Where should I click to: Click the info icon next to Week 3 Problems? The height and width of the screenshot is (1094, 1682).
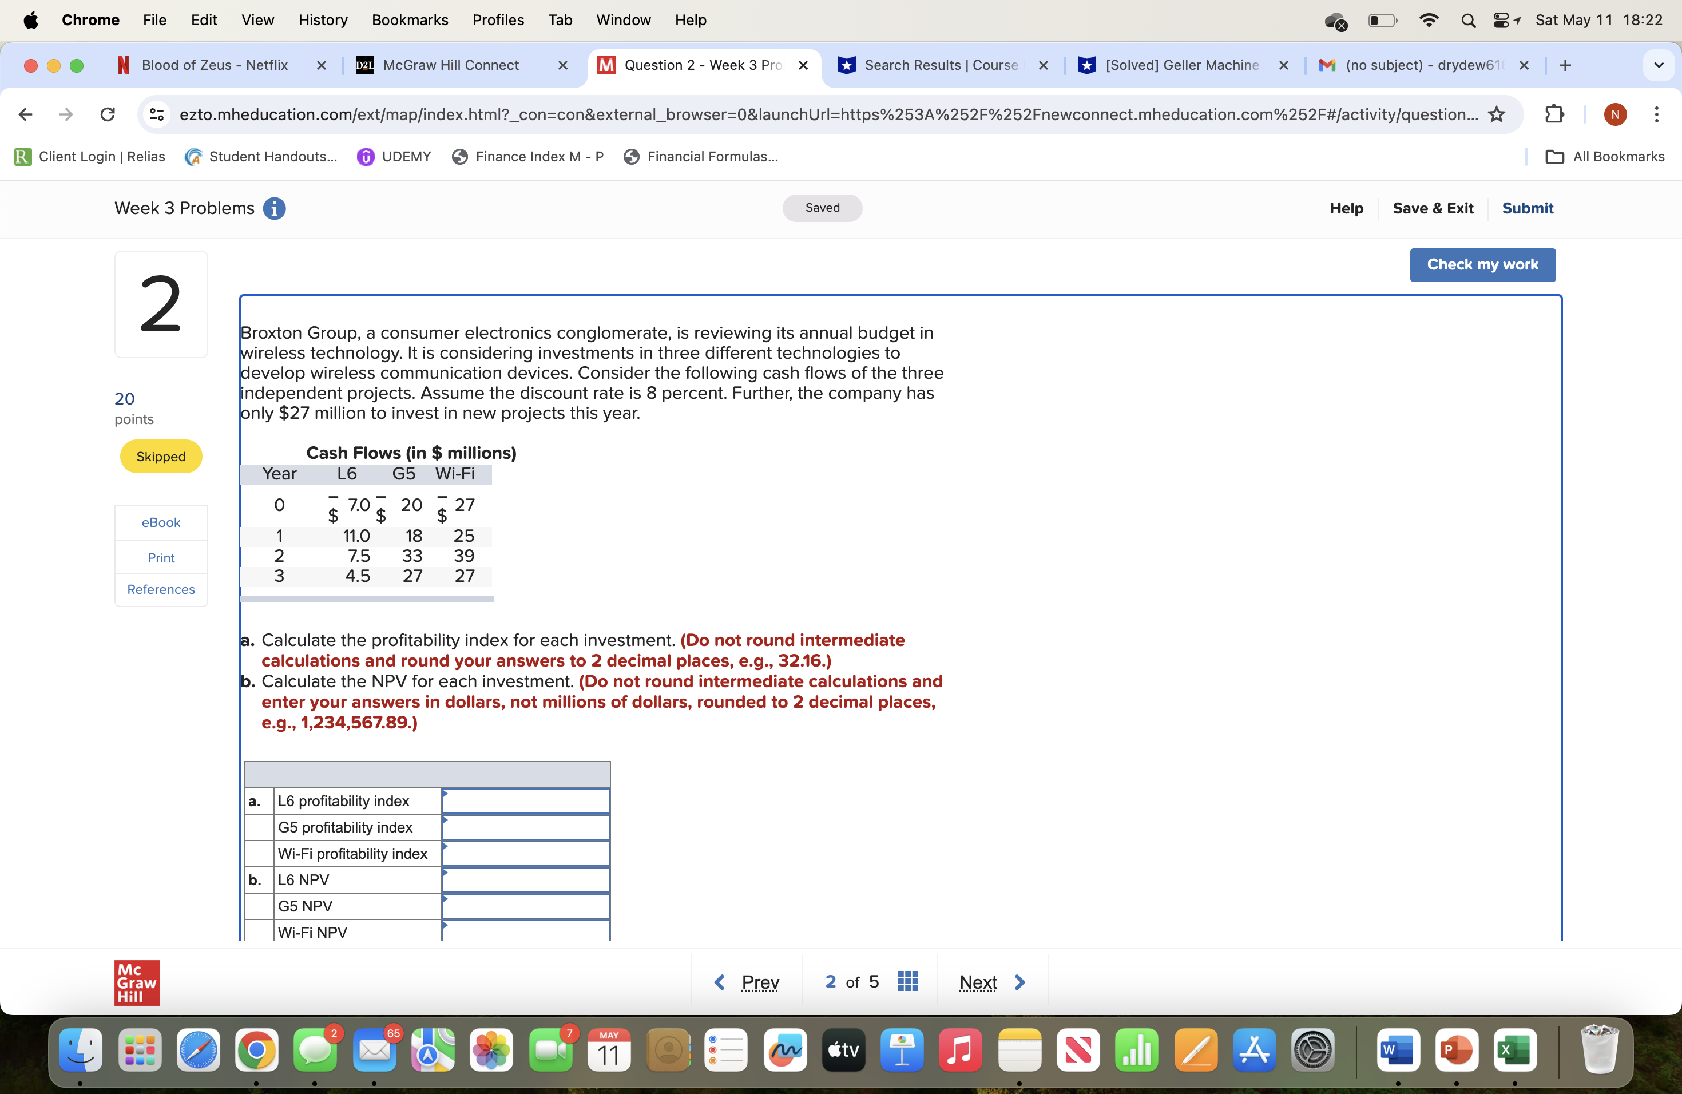275,208
